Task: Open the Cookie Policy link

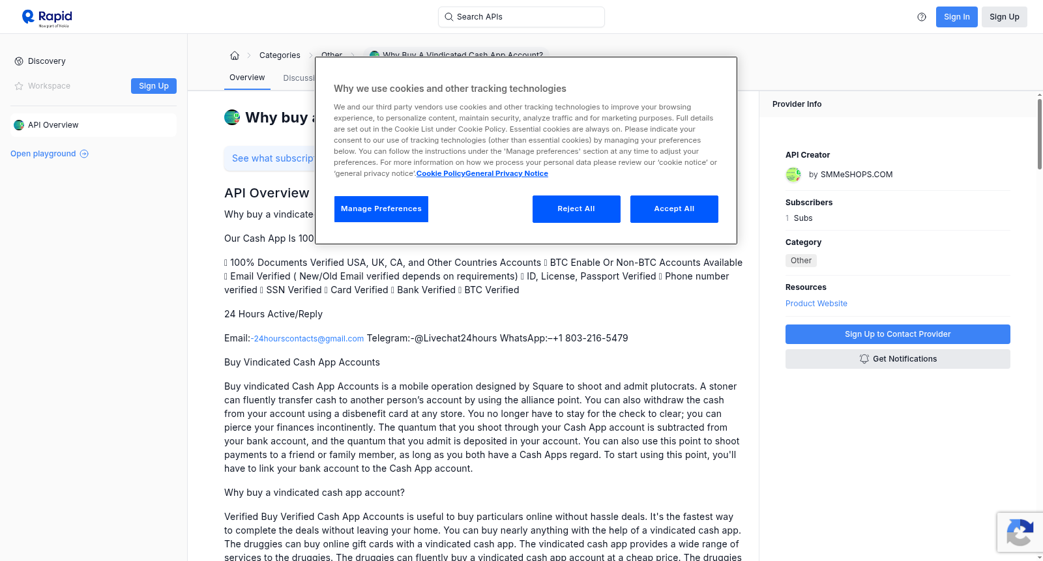Action: [x=441, y=174]
